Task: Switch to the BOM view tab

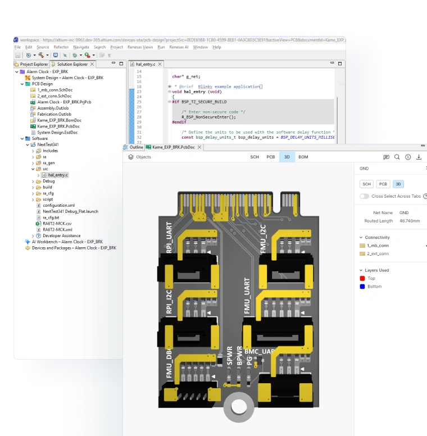Action: 303,157
